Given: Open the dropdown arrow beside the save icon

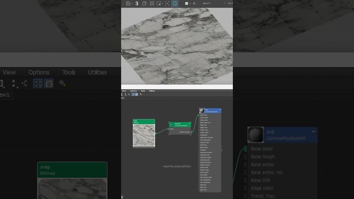Looking at the screenshot, I should 131,4.
